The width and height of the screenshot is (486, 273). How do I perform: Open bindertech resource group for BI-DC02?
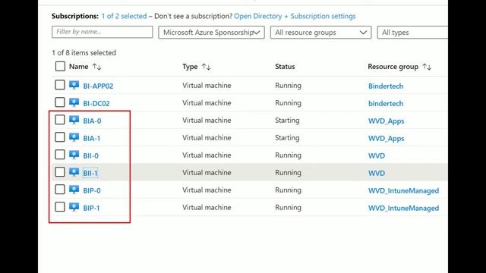point(386,103)
